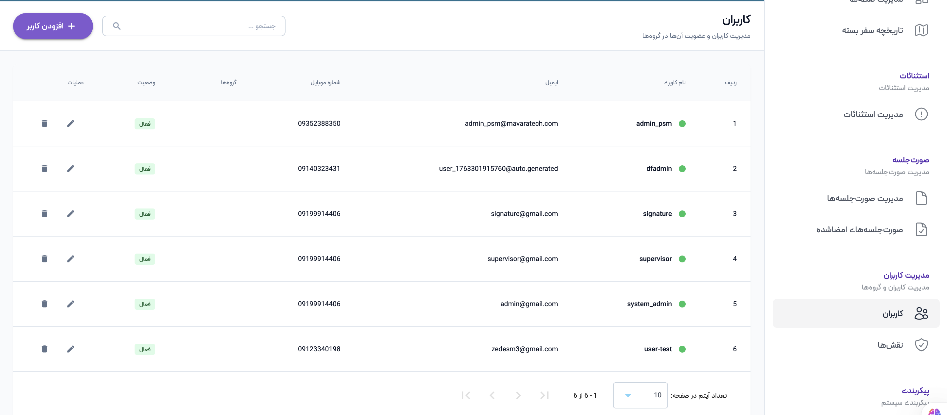Click the dropdown arrow in page size selector

[627, 395]
